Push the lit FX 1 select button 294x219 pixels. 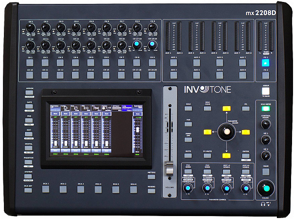pyautogui.click(x=266, y=63)
